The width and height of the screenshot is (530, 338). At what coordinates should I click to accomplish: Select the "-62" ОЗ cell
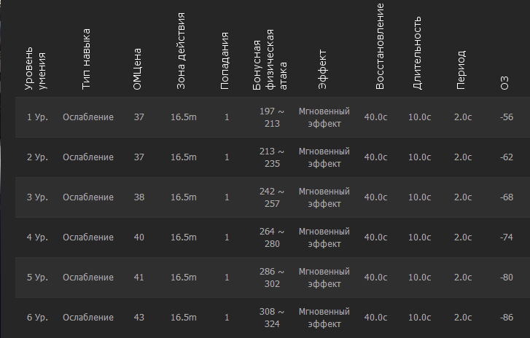[507, 157]
